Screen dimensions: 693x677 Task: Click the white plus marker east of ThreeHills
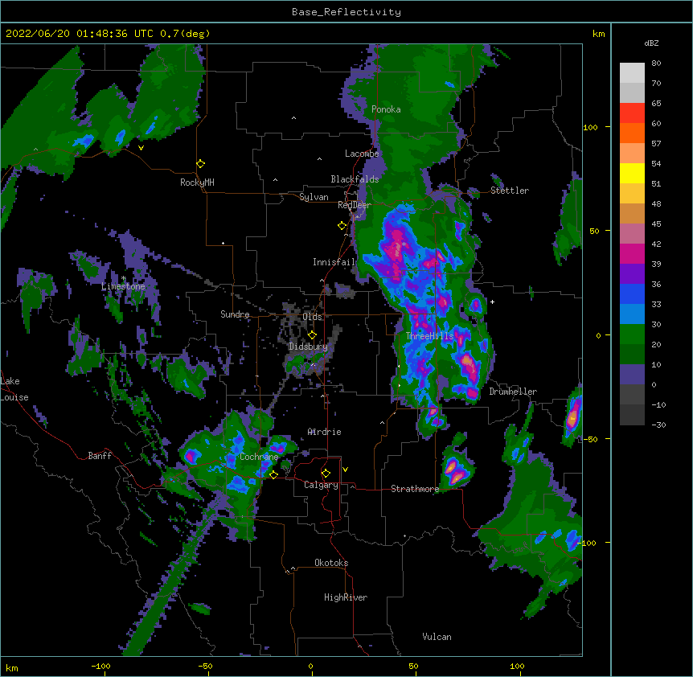pyautogui.click(x=492, y=302)
